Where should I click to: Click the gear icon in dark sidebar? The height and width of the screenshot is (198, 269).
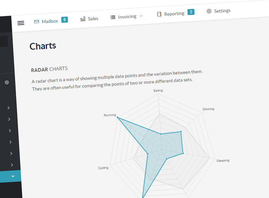[7, 82]
